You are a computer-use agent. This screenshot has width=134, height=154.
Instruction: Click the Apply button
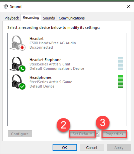pos(119,148)
